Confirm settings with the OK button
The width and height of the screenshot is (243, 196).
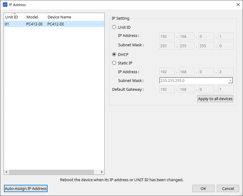203,188
